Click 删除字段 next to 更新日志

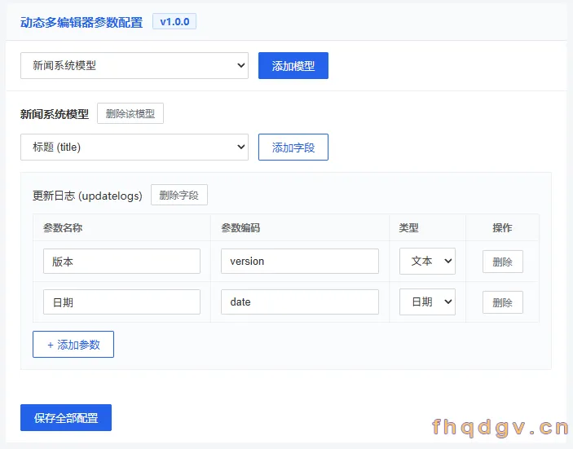[179, 195]
